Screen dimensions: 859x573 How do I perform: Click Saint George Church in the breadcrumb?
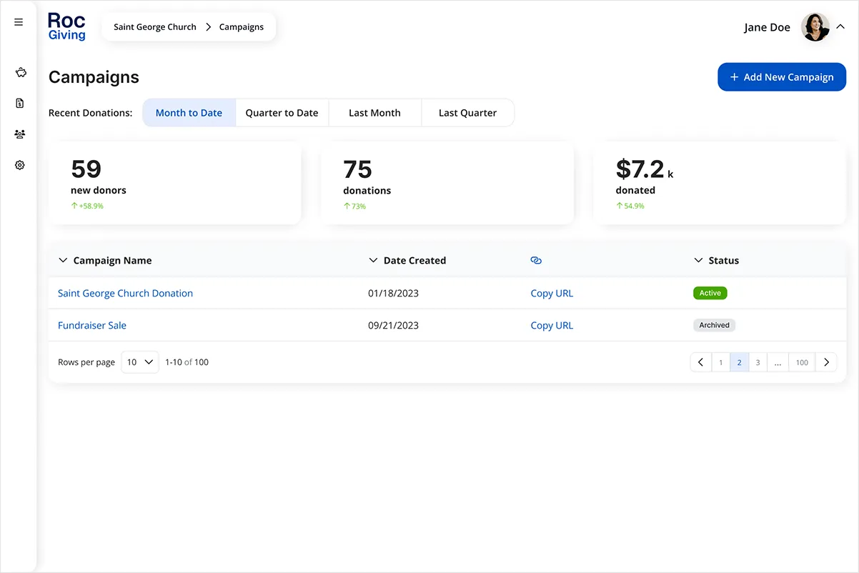tap(155, 27)
